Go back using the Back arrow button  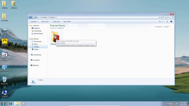[30, 18]
